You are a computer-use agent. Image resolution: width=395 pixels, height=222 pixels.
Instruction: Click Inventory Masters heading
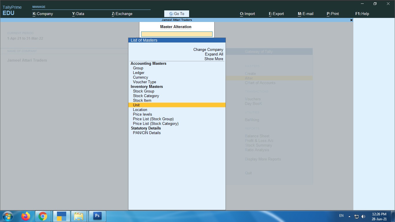pyautogui.click(x=147, y=86)
